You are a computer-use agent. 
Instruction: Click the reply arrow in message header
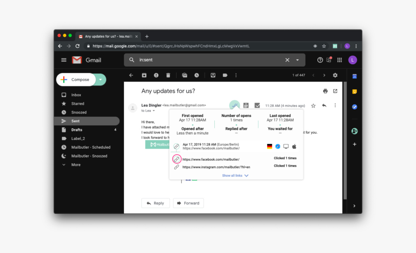324,105
